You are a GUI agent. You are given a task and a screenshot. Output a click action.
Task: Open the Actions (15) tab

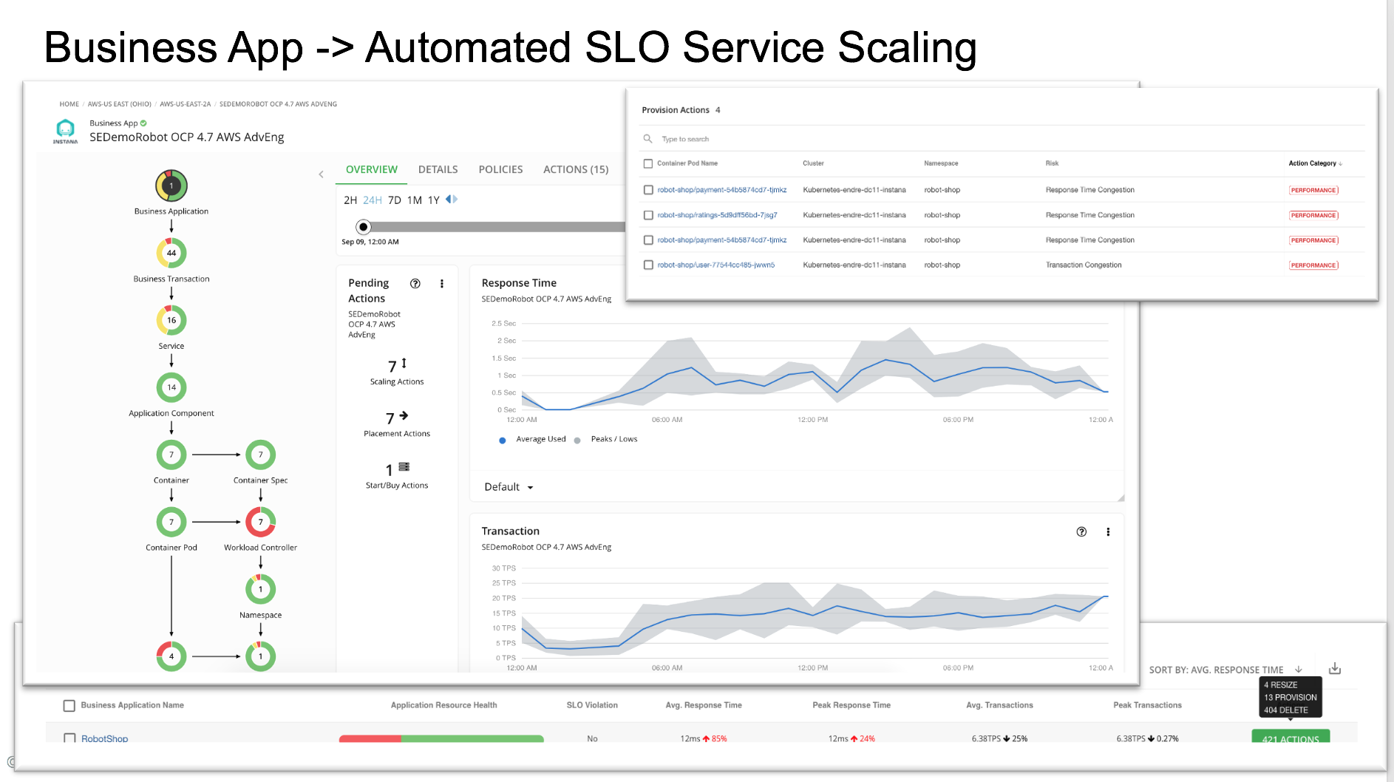576,169
